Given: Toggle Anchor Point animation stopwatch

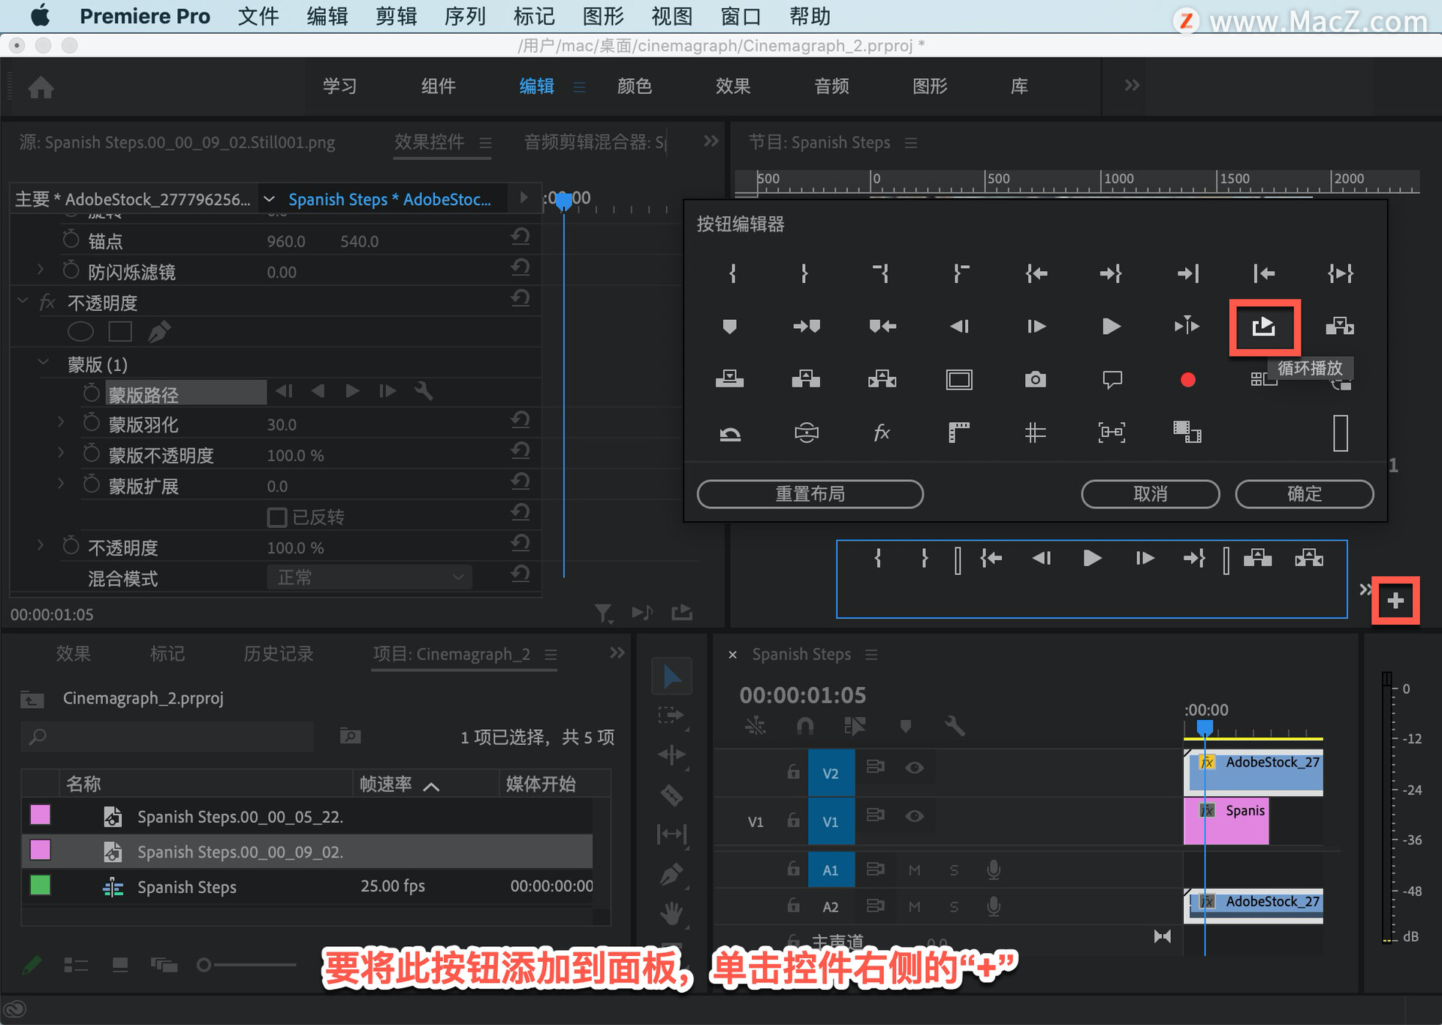Looking at the screenshot, I should [x=71, y=240].
